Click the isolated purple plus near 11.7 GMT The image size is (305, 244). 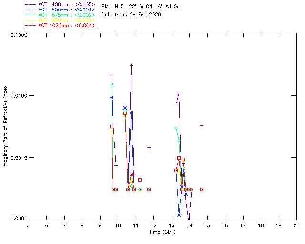149,147
